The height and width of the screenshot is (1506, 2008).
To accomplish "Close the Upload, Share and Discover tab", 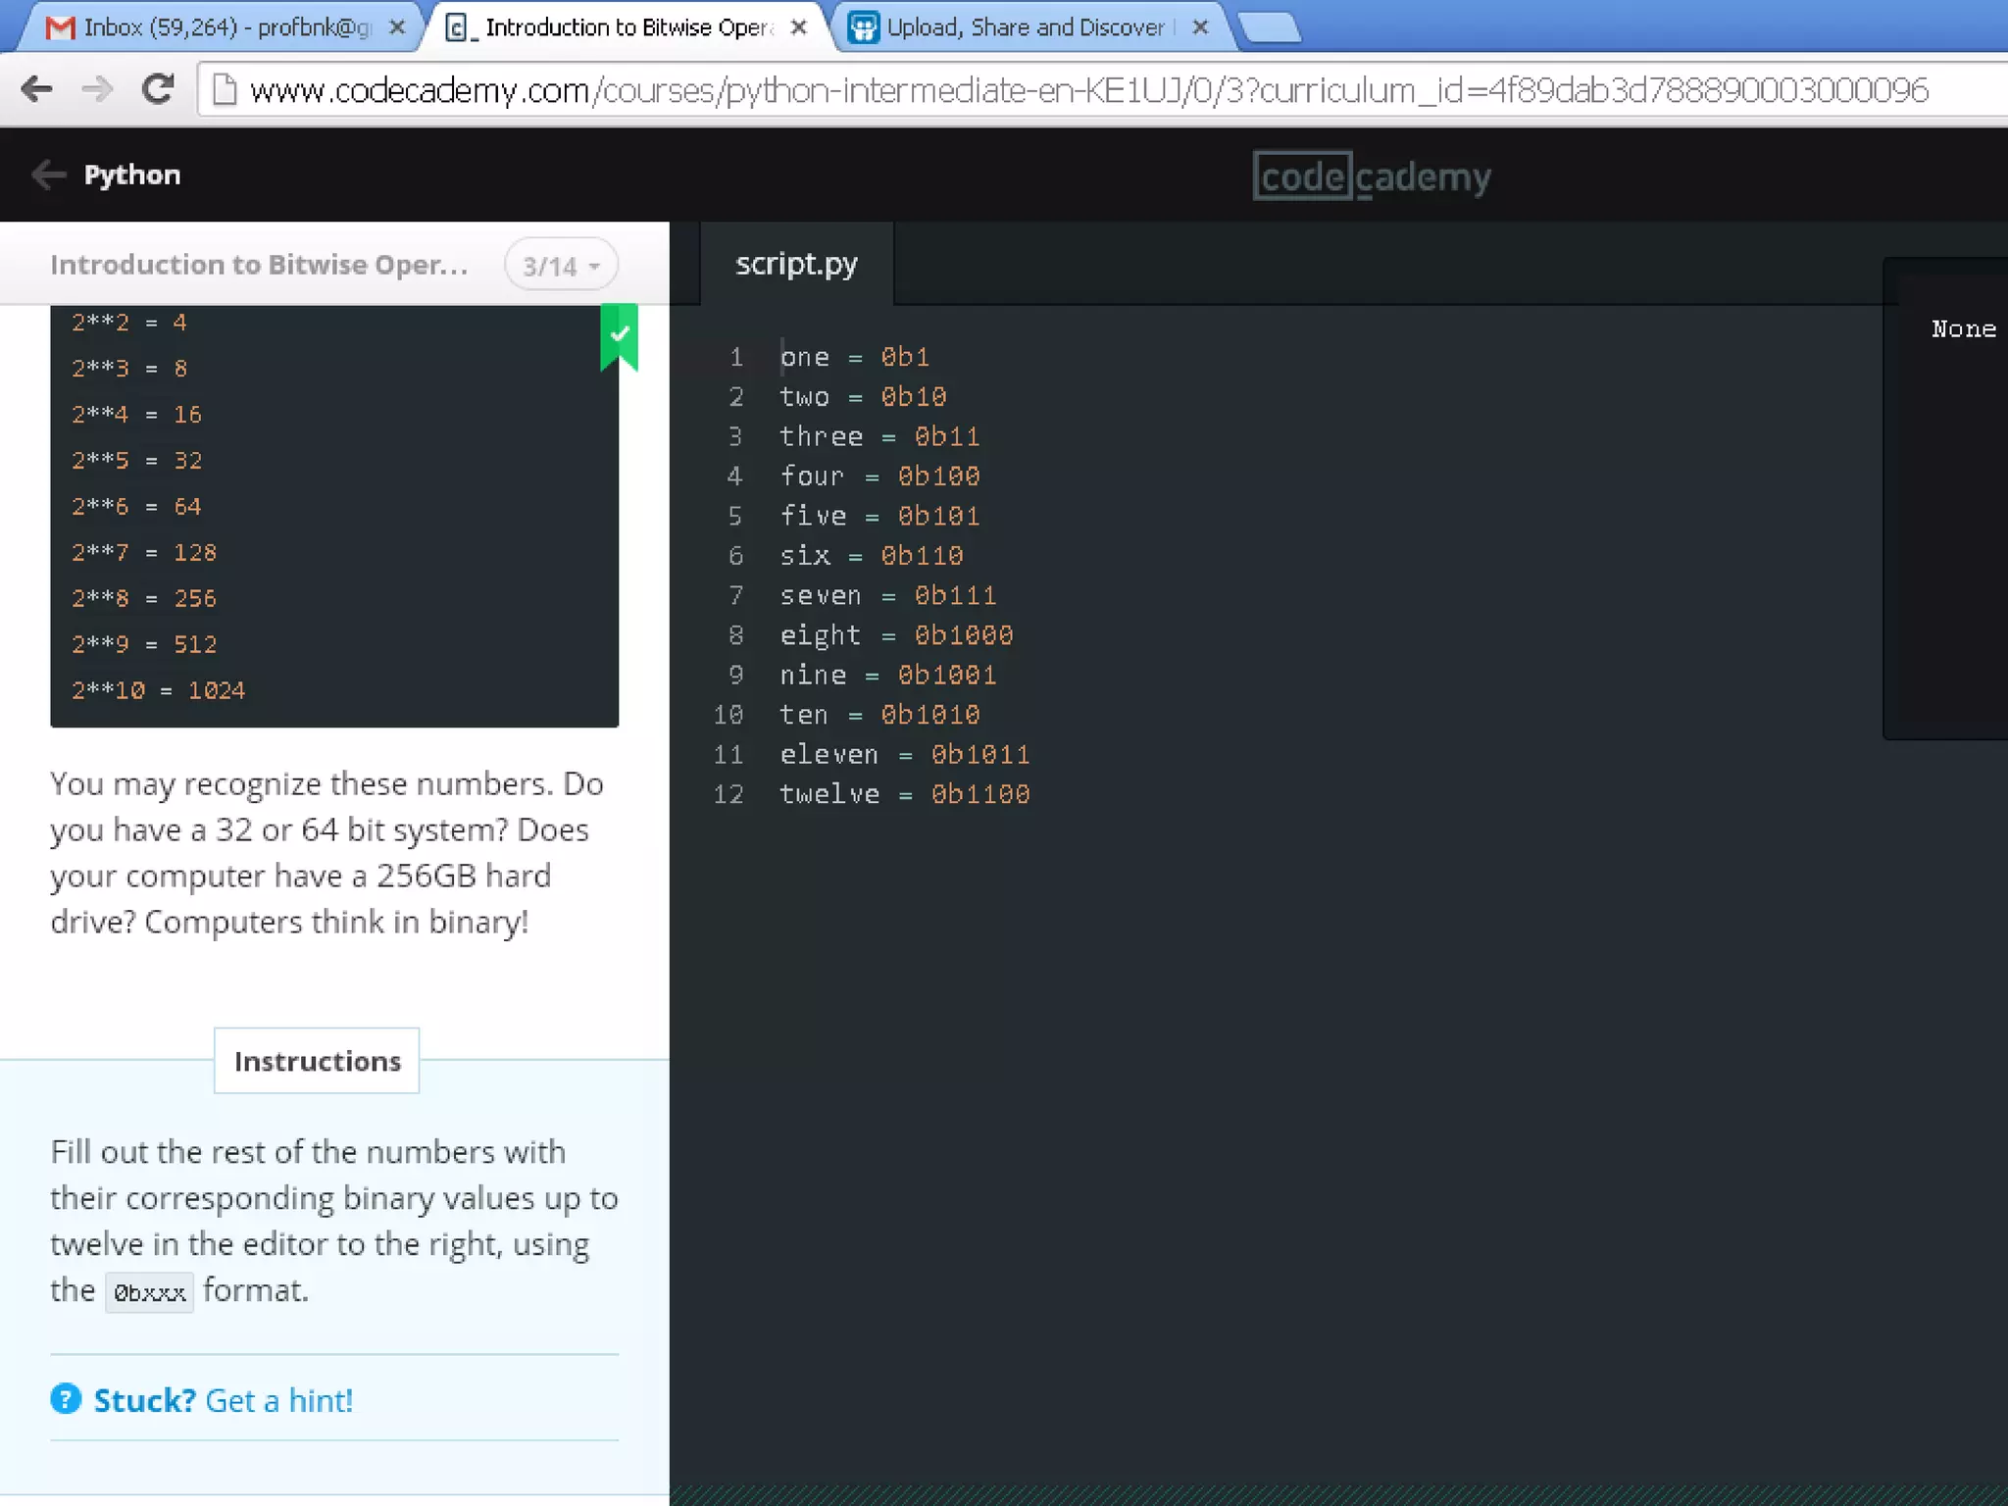I will [1200, 27].
